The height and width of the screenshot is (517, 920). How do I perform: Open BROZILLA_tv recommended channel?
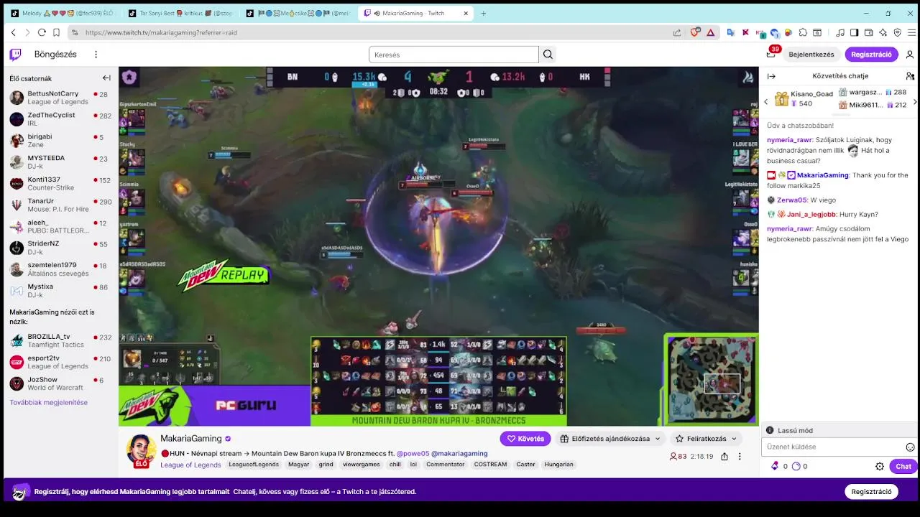coord(61,340)
